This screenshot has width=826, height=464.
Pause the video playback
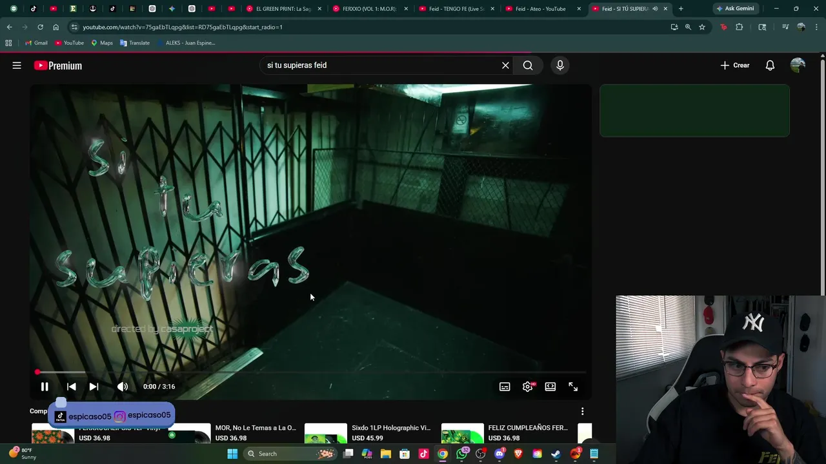click(x=45, y=387)
